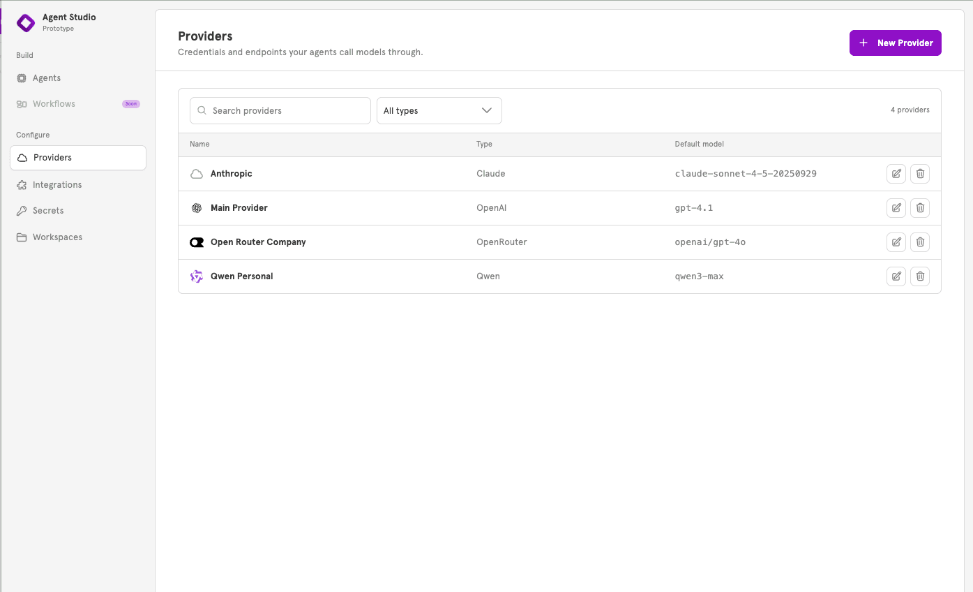Select Providers in the sidebar
Viewport: 973px width, 592px height.
point(78,158)
